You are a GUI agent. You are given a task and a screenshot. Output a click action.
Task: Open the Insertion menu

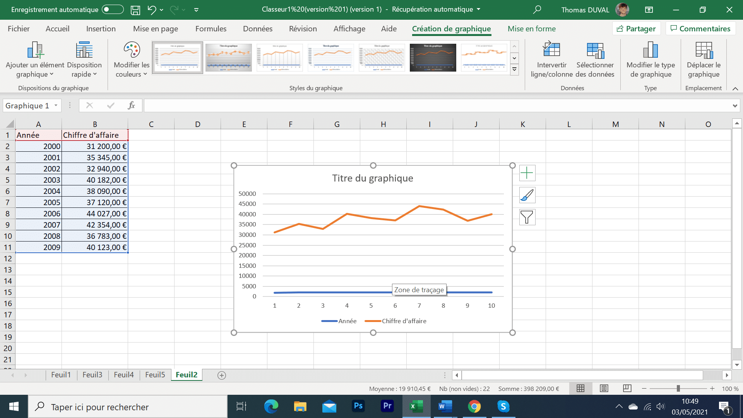(101, 28)
